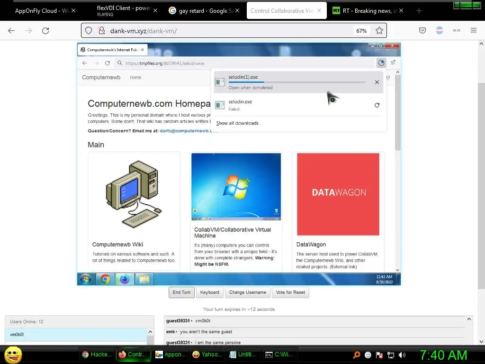The height and width of the screenshot is (364, 485).
Task: Open the Hacke... Chrome taskbar item
Action: 97,355
